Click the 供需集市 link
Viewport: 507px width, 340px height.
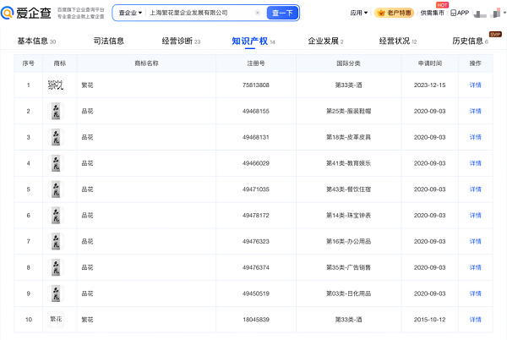[432, 13]
